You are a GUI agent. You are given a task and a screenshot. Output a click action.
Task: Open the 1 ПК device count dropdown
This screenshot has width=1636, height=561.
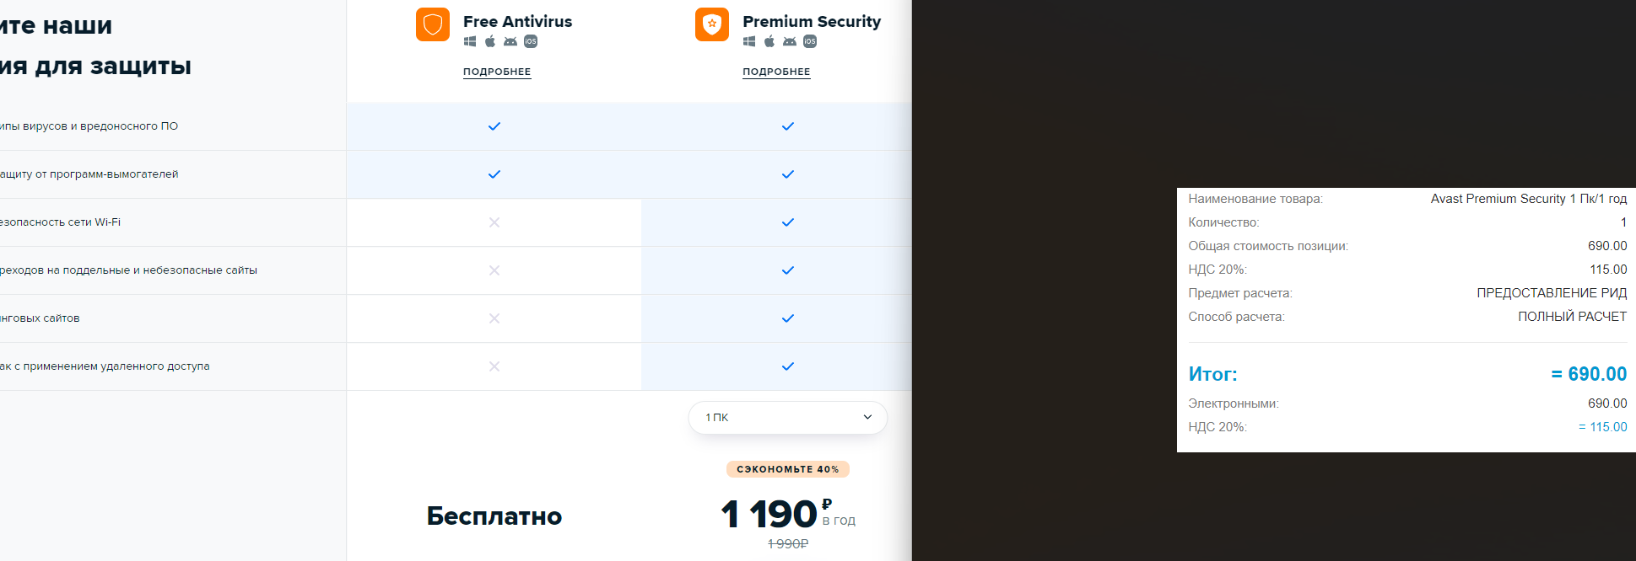point(788,418)
